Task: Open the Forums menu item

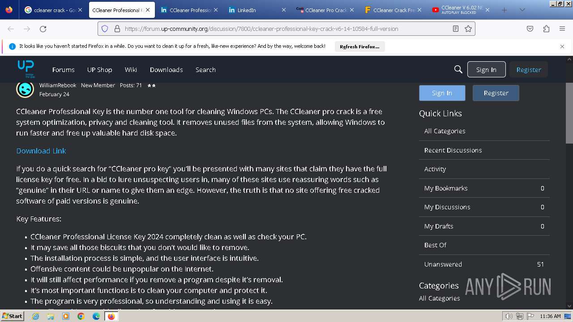Action: pyautogui.click(x=64, y=70)
